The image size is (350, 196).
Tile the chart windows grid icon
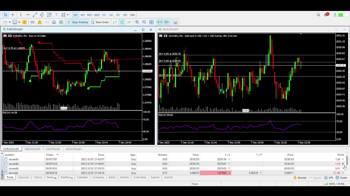click(151, 22)
